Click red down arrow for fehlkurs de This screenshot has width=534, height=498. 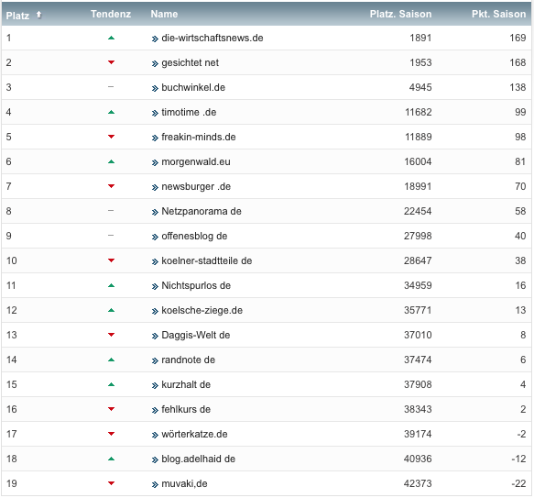point(111,409)
